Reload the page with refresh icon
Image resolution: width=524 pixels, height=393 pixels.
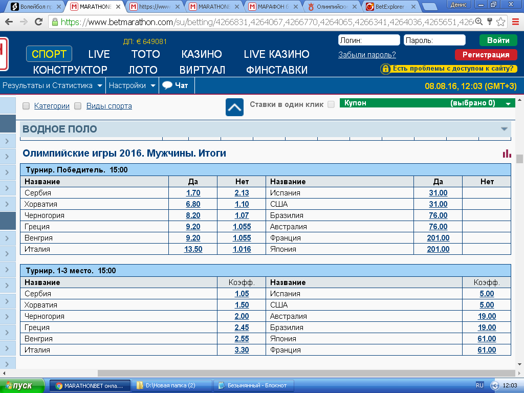point(39,22)
